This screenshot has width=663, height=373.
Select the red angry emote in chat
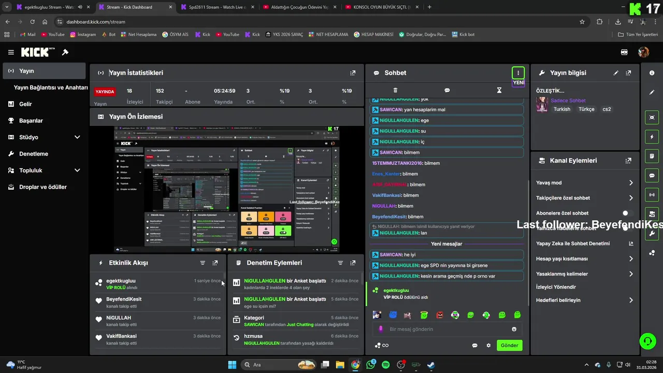click(439, 314)
